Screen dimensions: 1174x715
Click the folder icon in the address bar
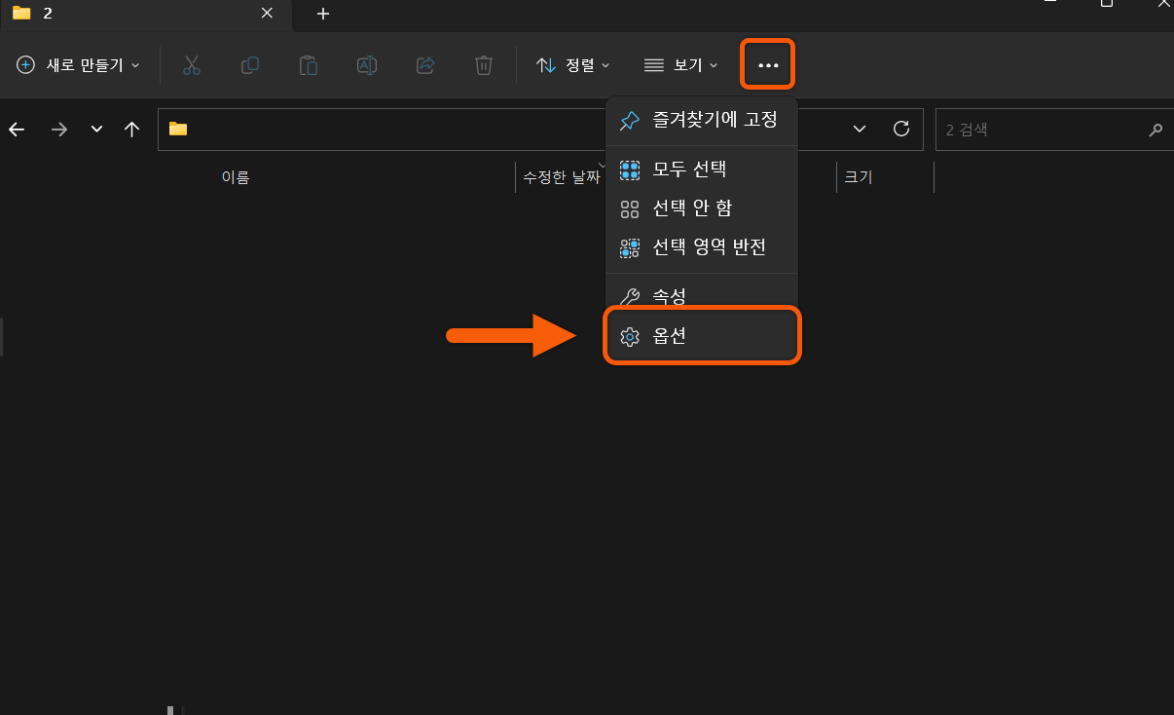click(x=177, y=128)
